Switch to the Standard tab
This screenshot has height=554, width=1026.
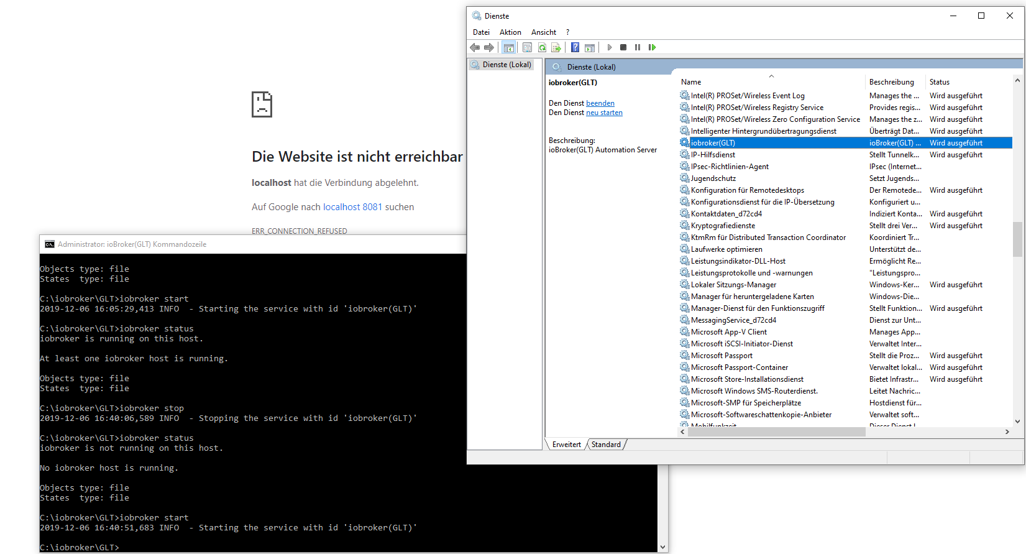pyautogui.click(x=606, y=445)
